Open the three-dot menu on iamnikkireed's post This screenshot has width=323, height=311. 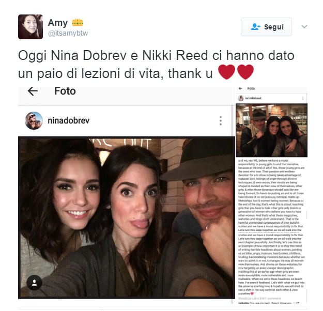[x=303, y=98]
